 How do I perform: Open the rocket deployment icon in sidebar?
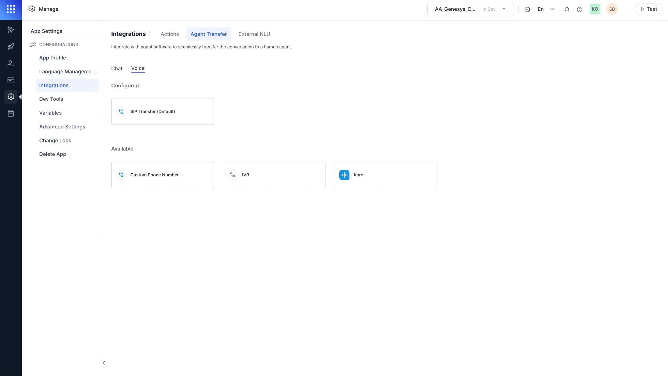pos(11,46)
